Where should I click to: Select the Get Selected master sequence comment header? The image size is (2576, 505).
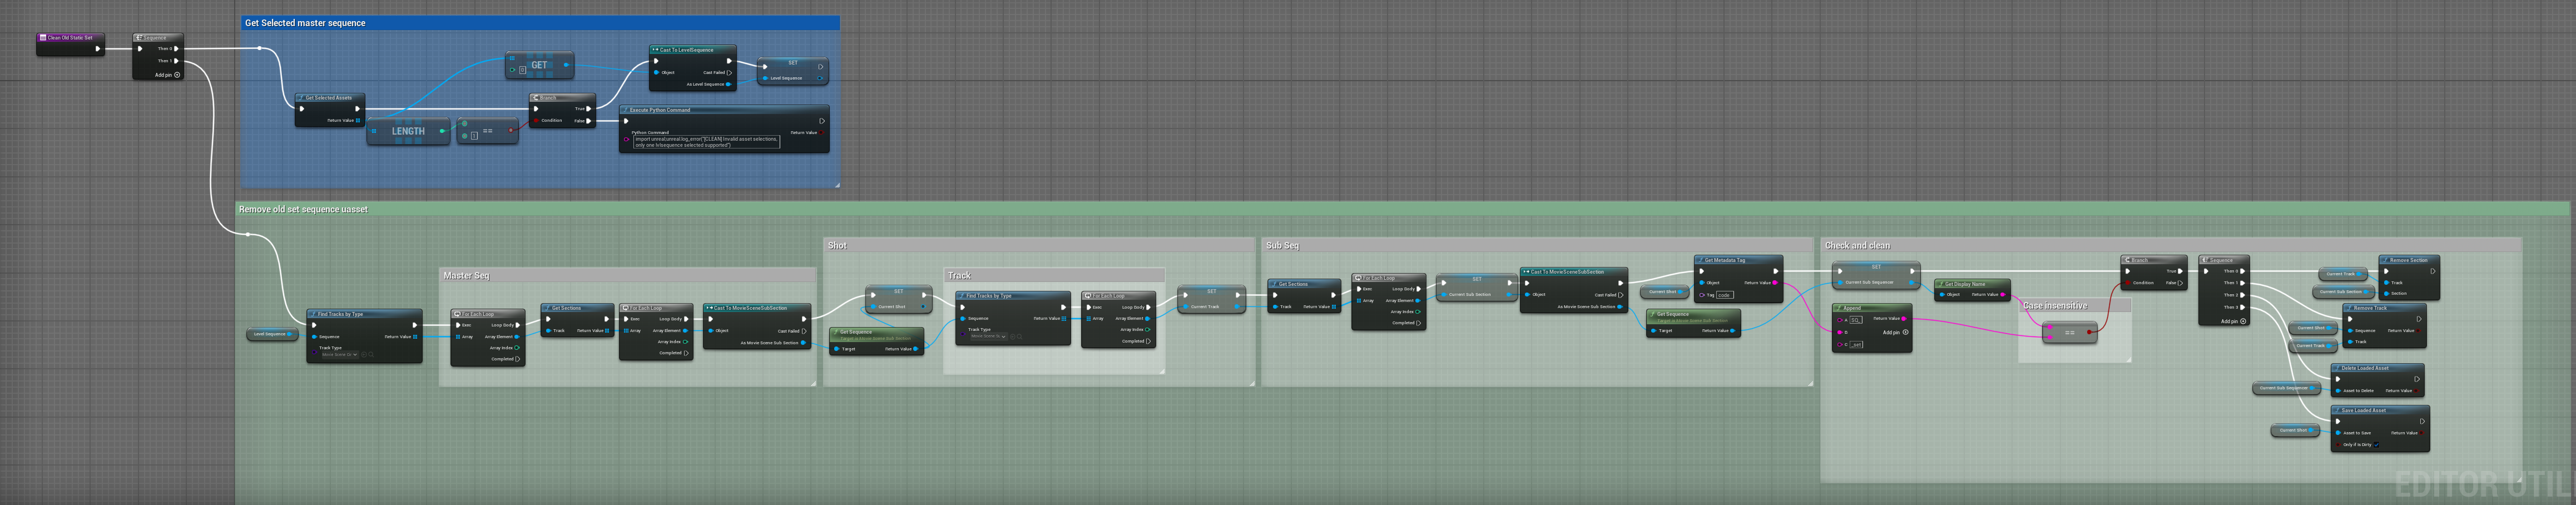click(540, 23)
